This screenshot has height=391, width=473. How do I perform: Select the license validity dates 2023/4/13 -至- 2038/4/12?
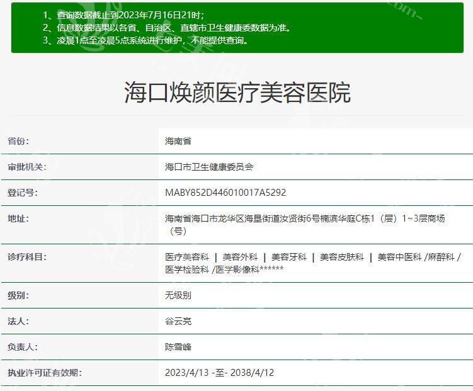(x=219, y=373)
